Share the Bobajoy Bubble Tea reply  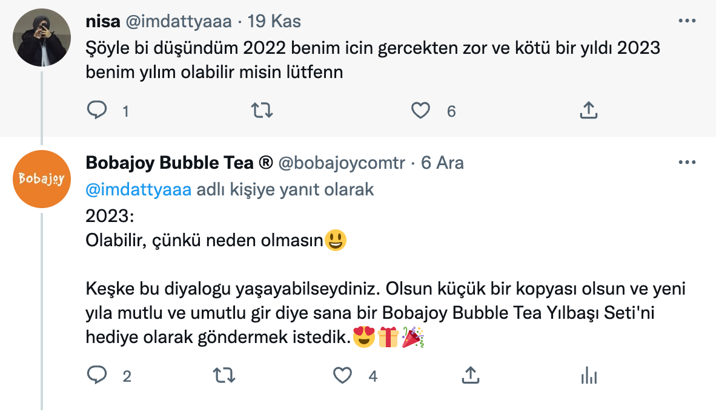pyautogui.click(x=470, y=376)
